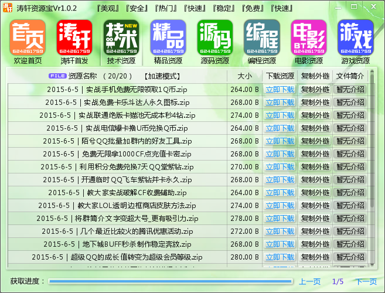Switch to 电影资源 tab label
The image size is (385, 293).
click(309, 61)
